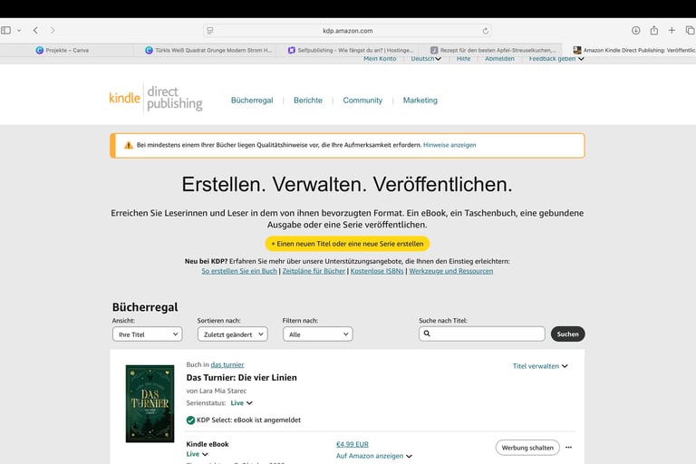Open the three-dots menu beside Werbung schalten
Viewport: 696px width, 464px height.
click(568, 448)
